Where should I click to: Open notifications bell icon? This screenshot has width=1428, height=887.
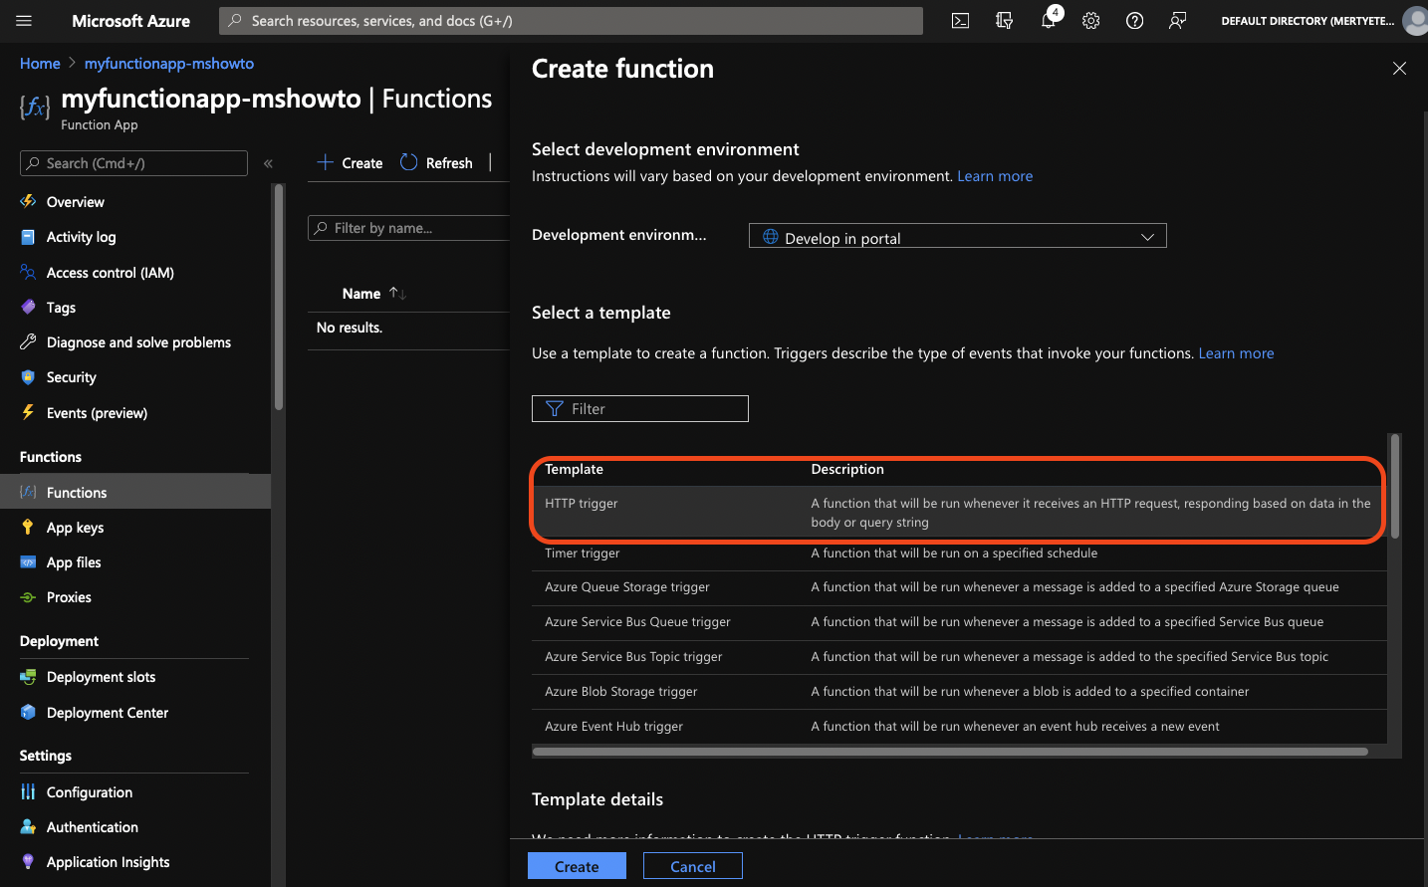(1049, 21)
